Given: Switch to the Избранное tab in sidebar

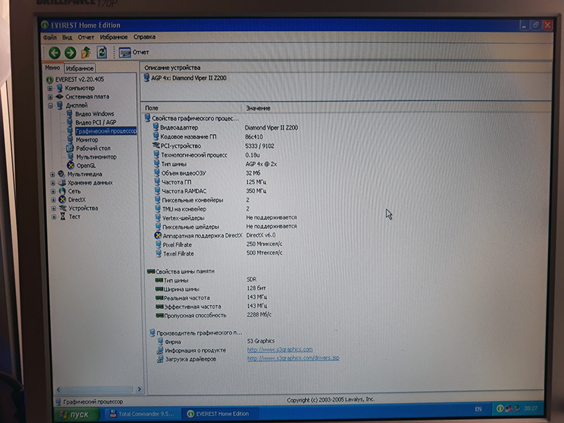Looking at the screenshot, I should coord(79,68).
